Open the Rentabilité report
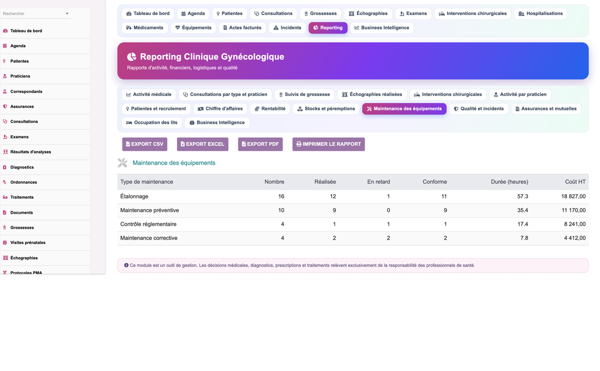 pyautogui.click(x=270, y=108)
